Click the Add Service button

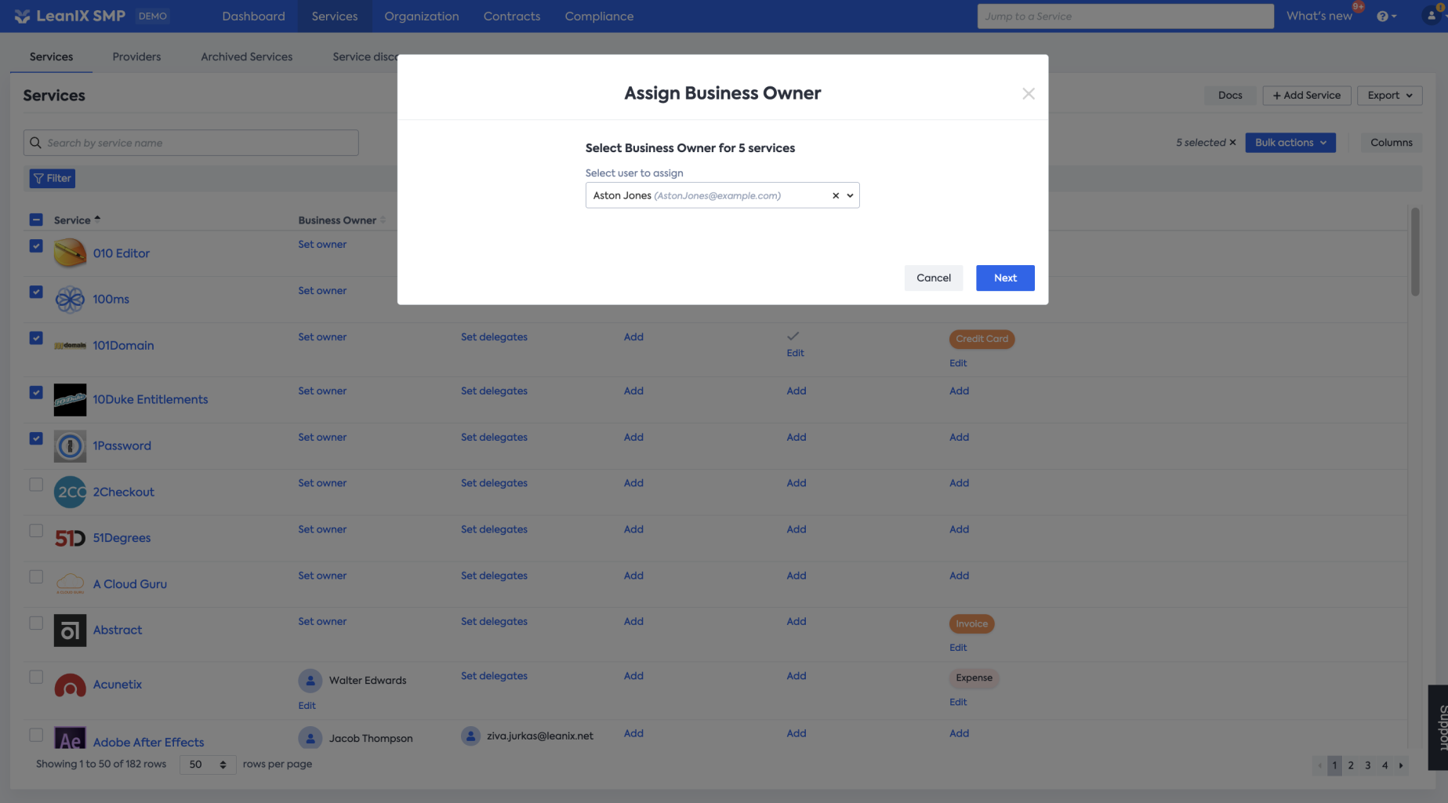(x=1307, y=96)
